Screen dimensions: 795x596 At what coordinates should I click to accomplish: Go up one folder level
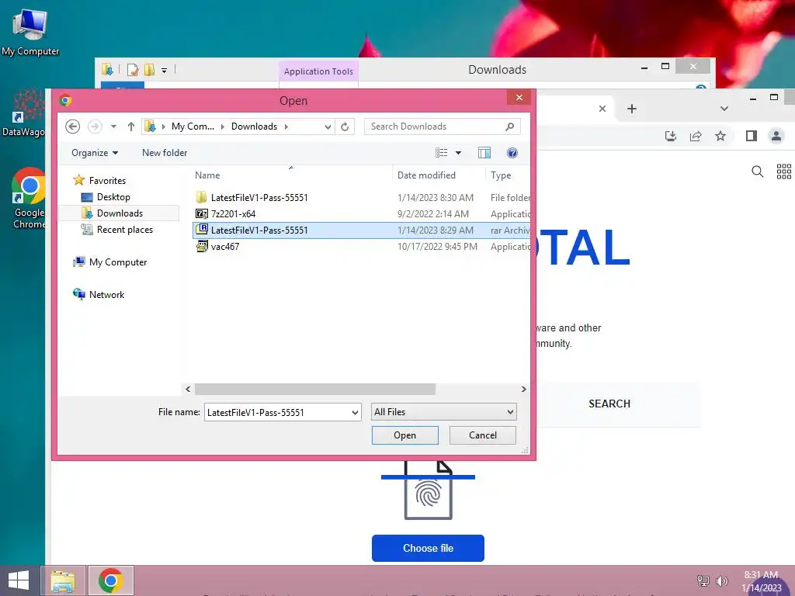130,126
